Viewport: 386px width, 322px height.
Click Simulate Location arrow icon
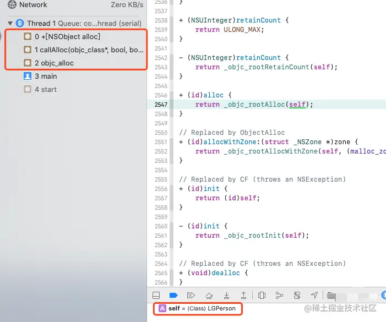point(314,295)
